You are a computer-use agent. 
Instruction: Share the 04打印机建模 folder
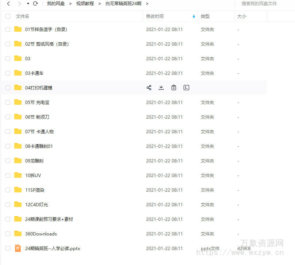(149, 88)
